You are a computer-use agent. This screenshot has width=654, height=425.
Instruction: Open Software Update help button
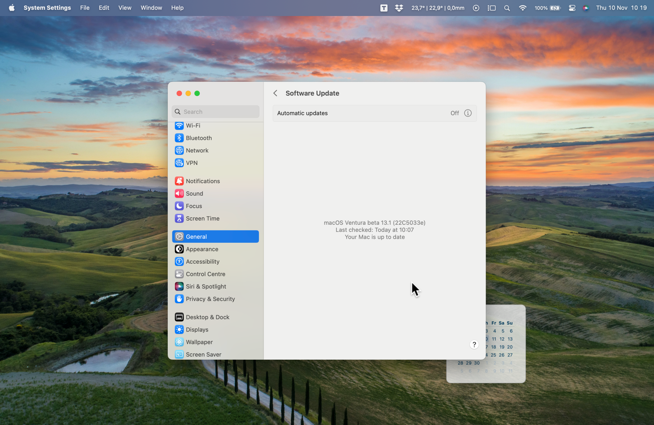[474, 344]
